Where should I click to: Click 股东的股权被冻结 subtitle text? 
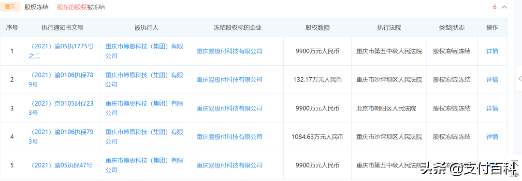[x=81, y=7]
